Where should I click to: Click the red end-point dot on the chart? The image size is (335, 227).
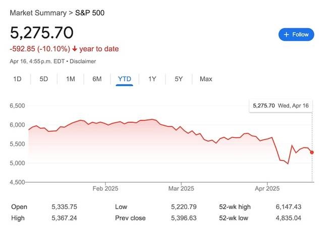(312, 152)
